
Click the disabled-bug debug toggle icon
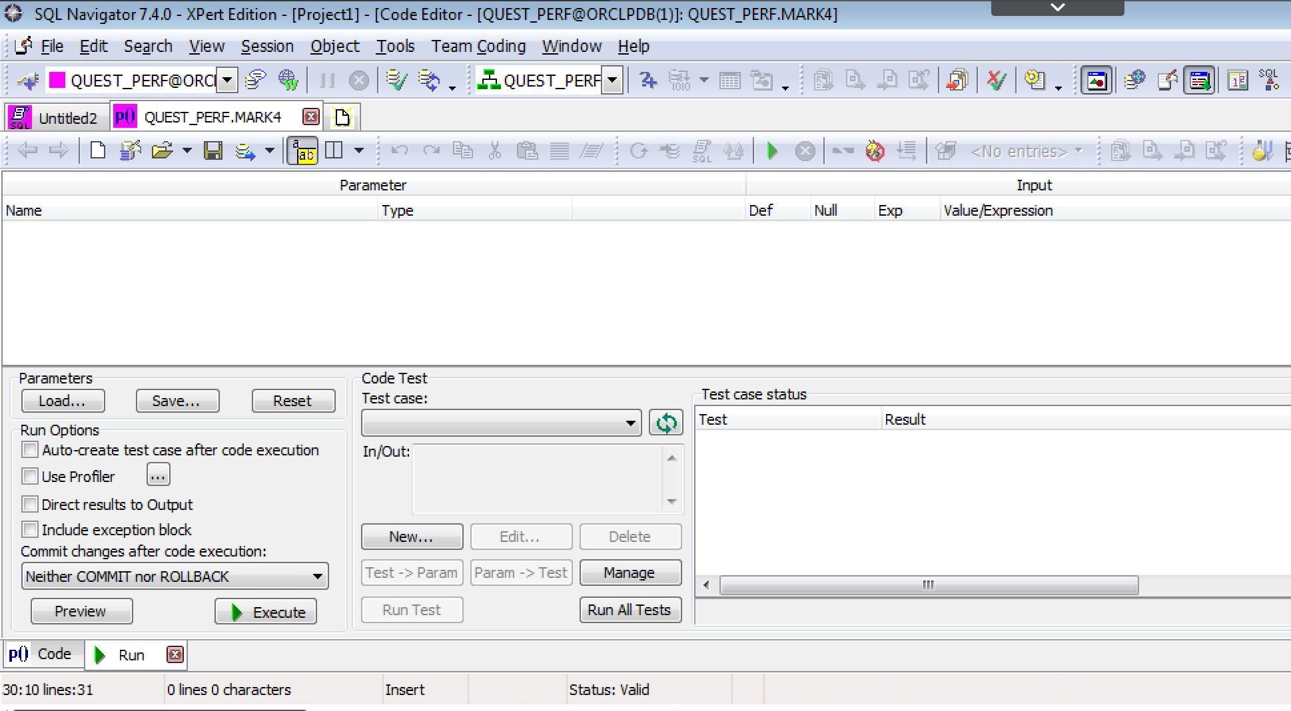point(875,151)
